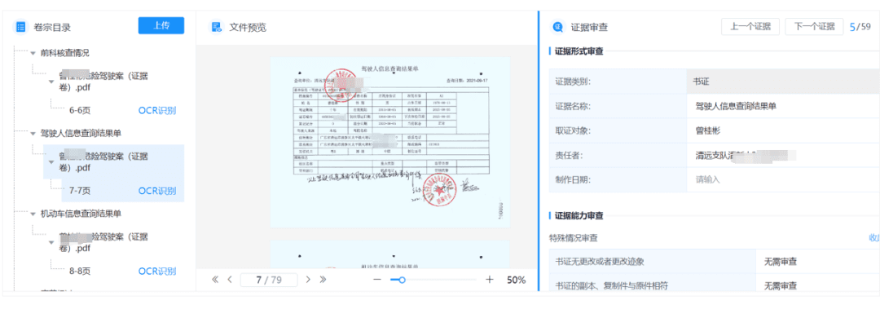Jump to first page with double-left arrow
Image resolution: width=880 pixels, height=318 pixels.
[x=215, y=280]
